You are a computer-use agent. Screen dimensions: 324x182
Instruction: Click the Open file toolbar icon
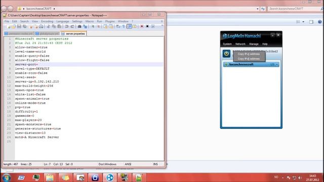[14, 26]
